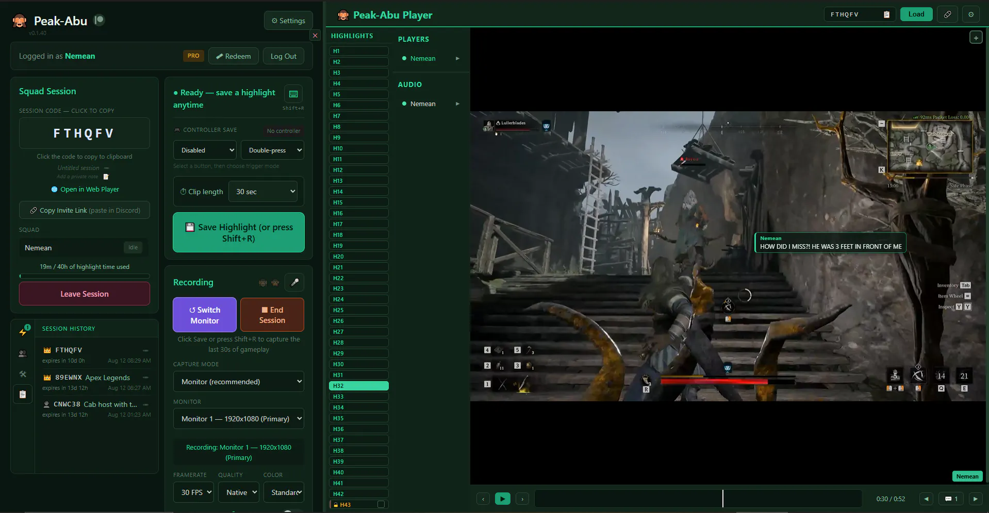The image size is (989, 513).
Task: Select highlight H32
Action: 359,386
